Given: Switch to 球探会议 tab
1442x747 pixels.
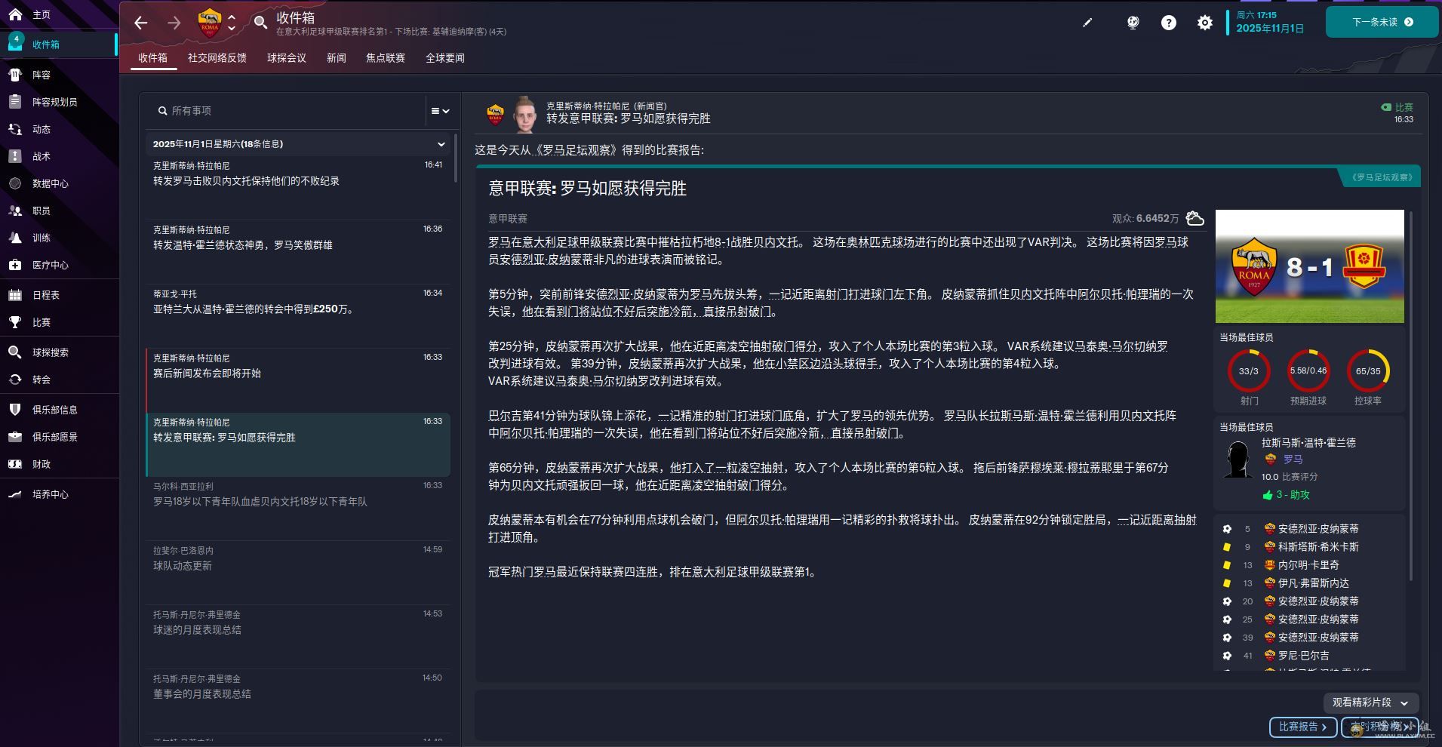Looking at the screenshot, I should (286, 58).
